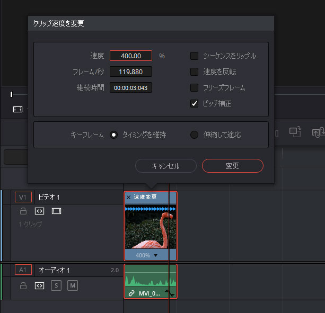325x313 pixels.
Task: Click the キャンセル button
Action: pyautogui.click(x=165, y=166)
